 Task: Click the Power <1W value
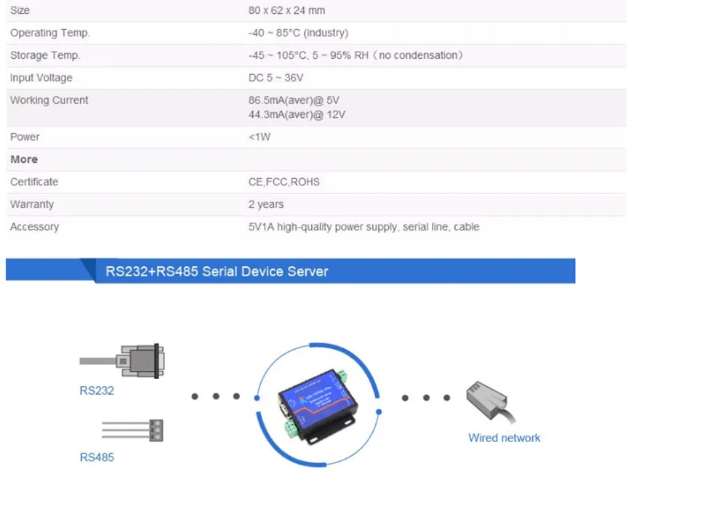click(x=260, y=137)
